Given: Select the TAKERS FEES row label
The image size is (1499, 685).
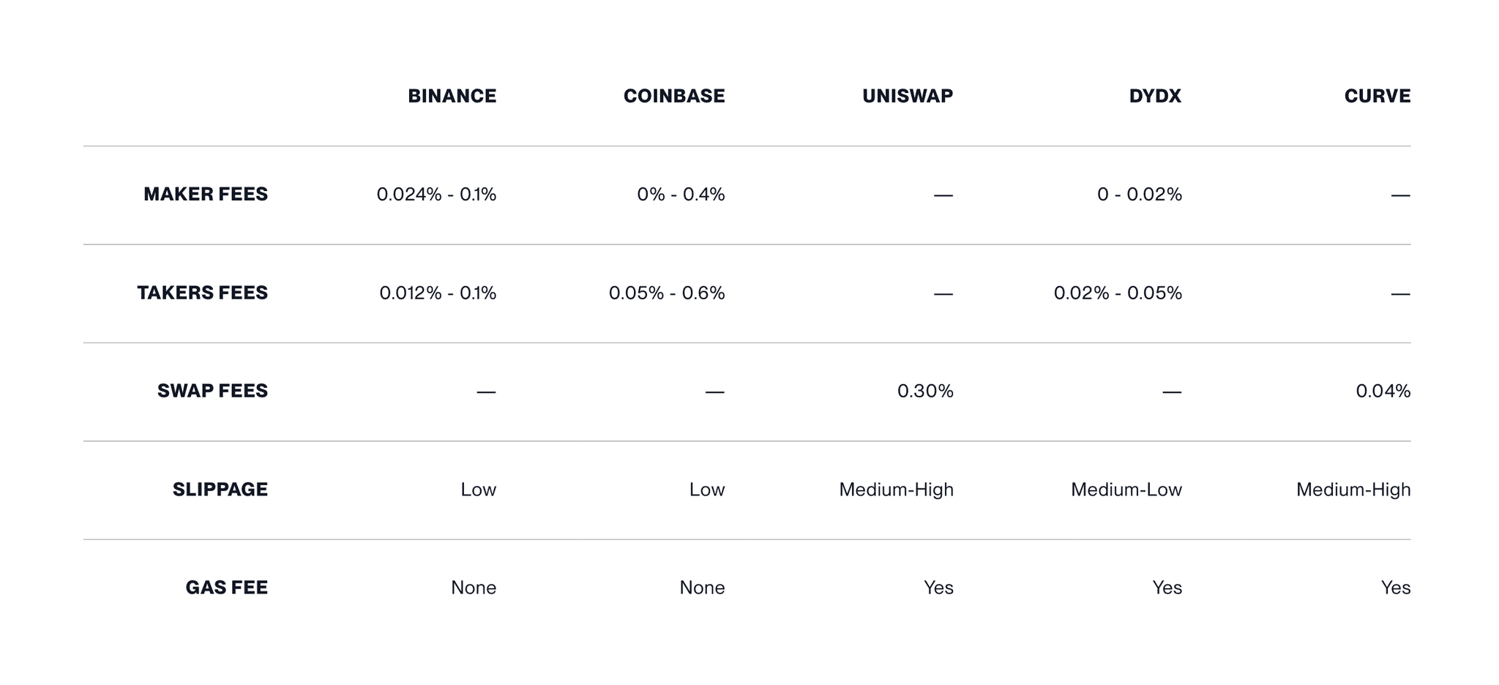Looking at the screenshot, I should tap(203, 293).
